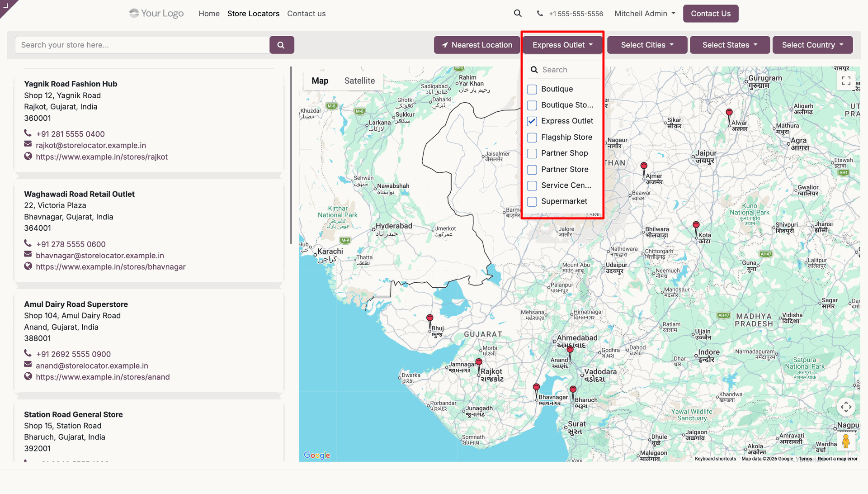Open the Select Cities dropdown
Image resolution: width=868 pixels, height=494 pixels.
tap(647, 45)
